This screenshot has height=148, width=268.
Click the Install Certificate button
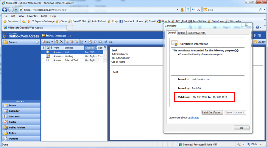coord(212,112)
